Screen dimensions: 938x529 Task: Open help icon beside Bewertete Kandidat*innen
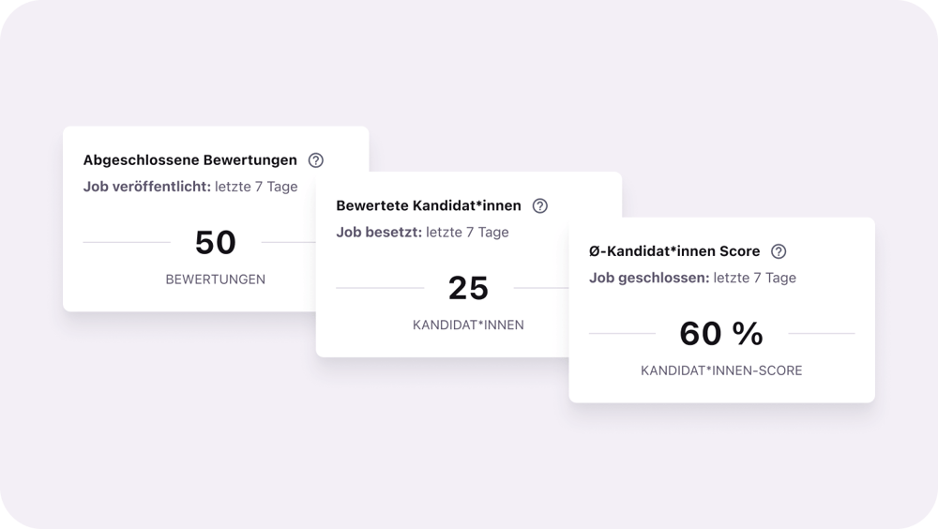click(539, 206)
